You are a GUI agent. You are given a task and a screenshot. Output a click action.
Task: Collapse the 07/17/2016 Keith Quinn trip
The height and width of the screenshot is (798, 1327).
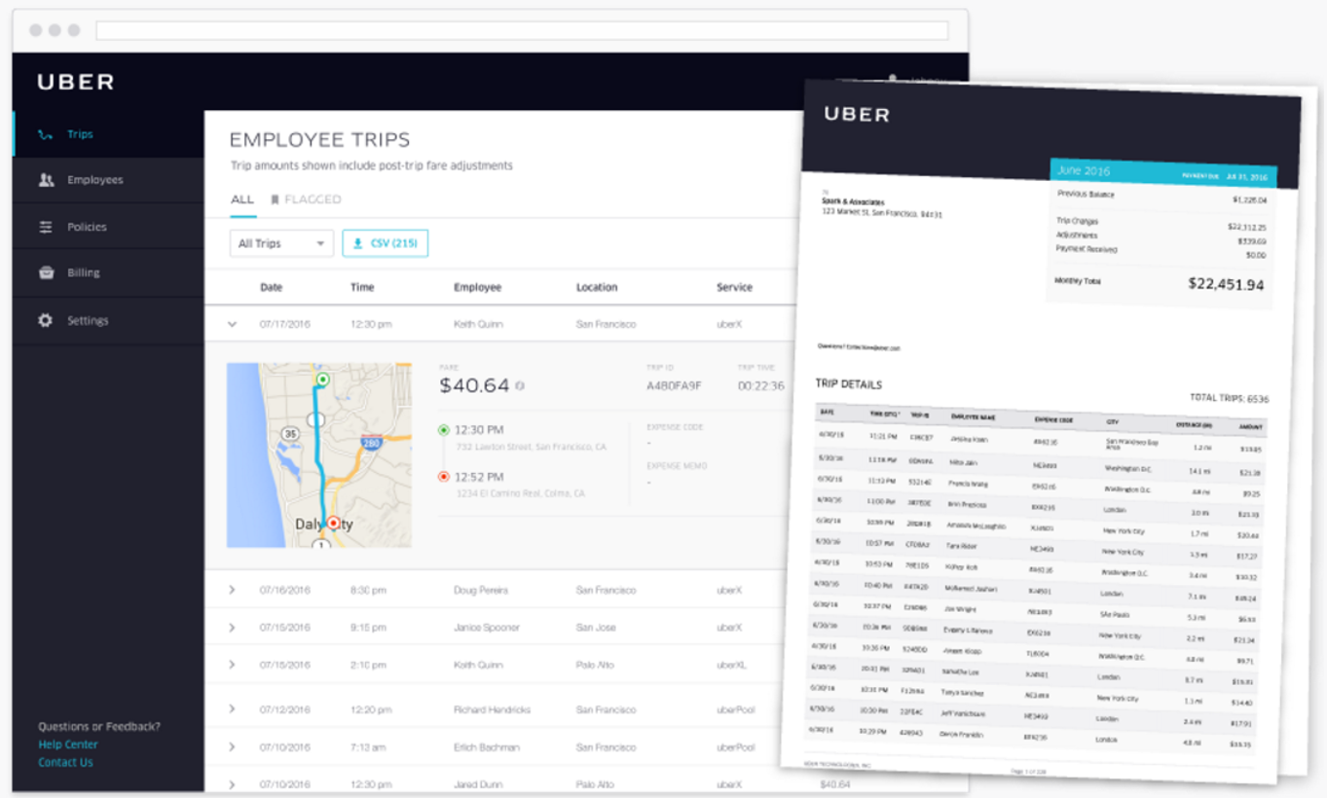click(x=232, y=324)
